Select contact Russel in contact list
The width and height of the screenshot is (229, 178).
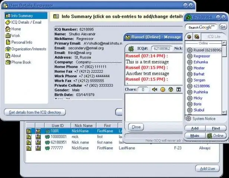204,50
